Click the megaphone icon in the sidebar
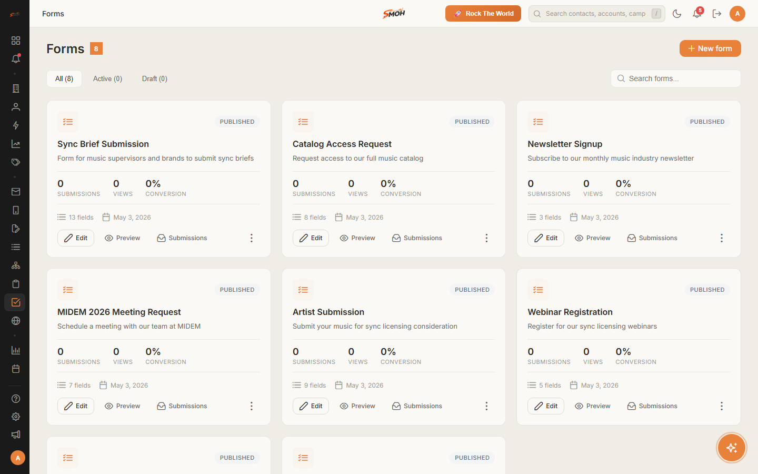 (16, 434)
